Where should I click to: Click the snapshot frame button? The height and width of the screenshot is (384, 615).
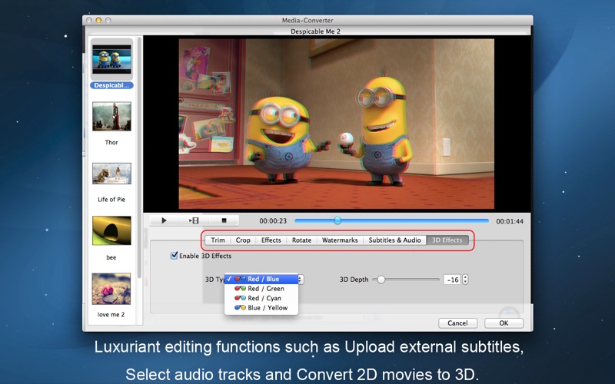tap(194, 220)
